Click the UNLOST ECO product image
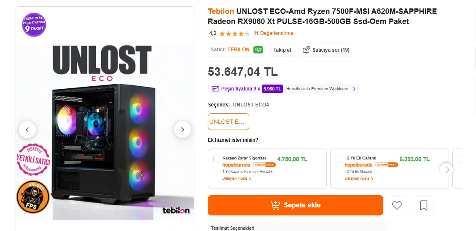 click(x=105, y=135)
